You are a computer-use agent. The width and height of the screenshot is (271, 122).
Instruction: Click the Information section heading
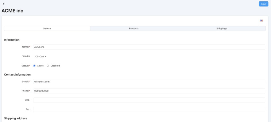(12, 40)
